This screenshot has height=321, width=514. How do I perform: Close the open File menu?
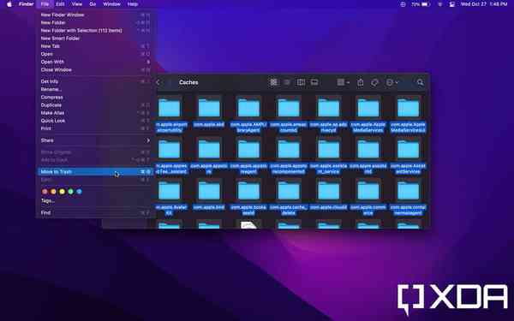pos(45,4)
